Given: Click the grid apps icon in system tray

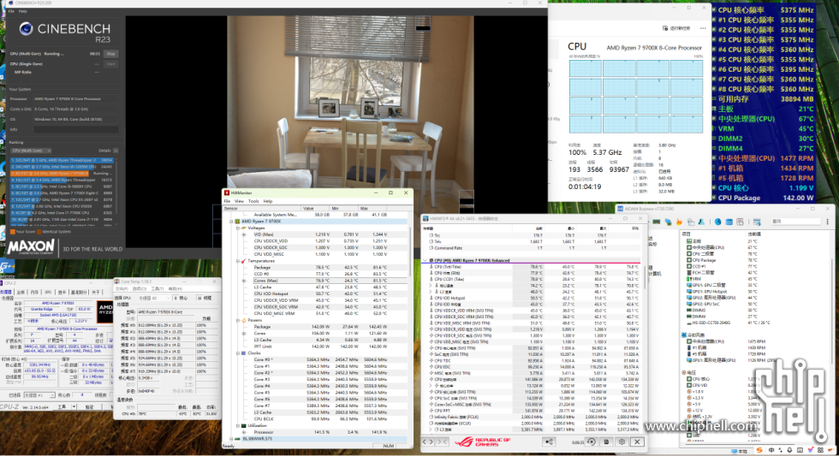Looking at the screenshot, I should click(820, 451).
